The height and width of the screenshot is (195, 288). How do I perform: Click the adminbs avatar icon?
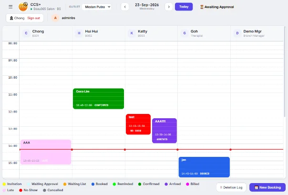click(x=55, y=18)
